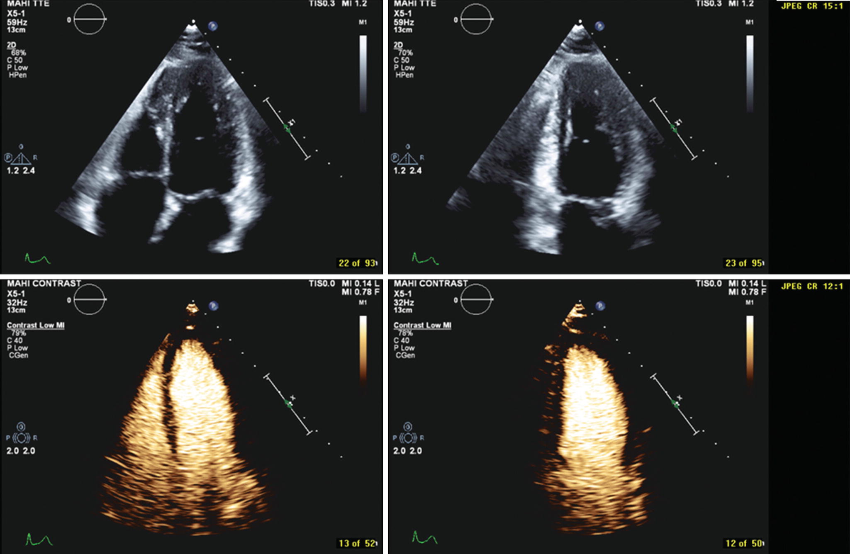Click the MI 0.14 L readout in the 12 of 50 panel
Image resolution: width=850 pixels, height=554 pixels.
tap(747, 284)
